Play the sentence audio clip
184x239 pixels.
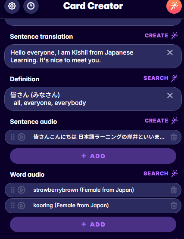pos(22,137)
